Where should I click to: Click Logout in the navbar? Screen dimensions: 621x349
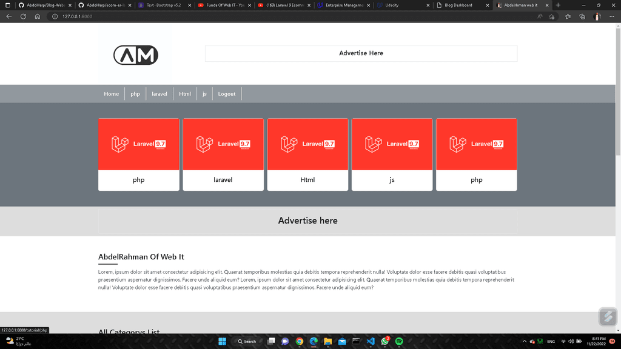click(227, 94)
